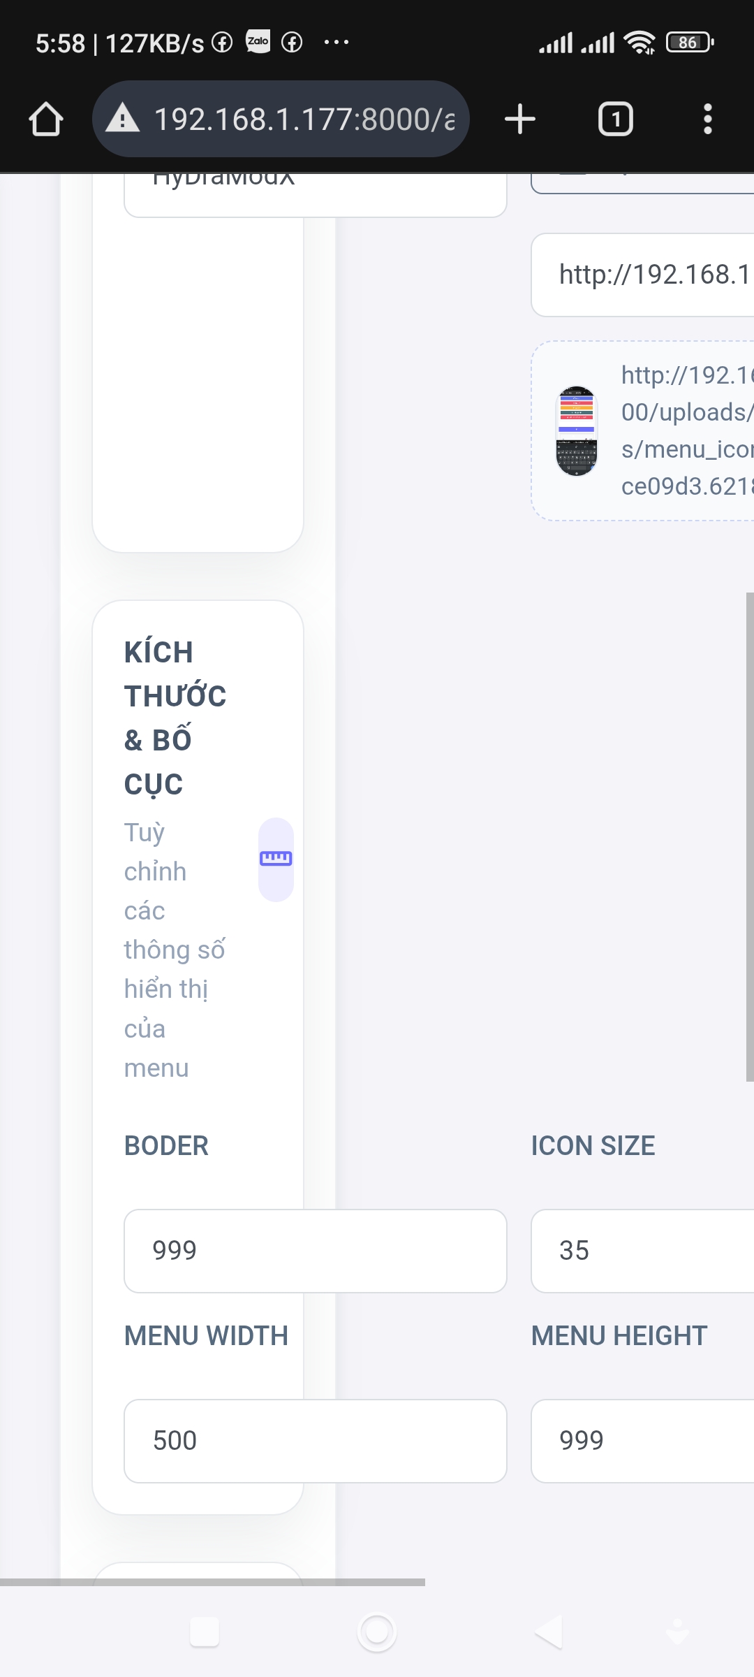Open the browser three-dot overflow menu
This screenshot has width=754, height=1677.
tap(707, 119)
